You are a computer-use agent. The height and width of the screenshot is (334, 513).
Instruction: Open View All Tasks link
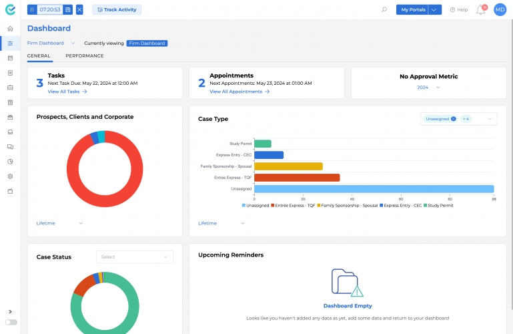(x=67, y=92)
